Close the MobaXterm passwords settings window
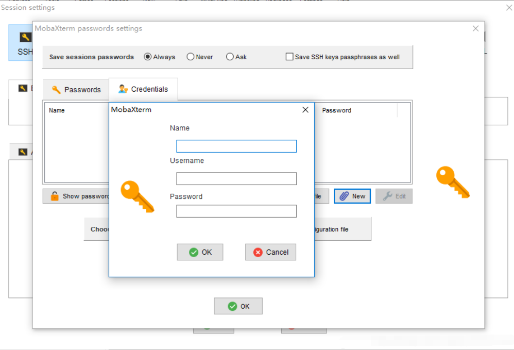Viewport: 514px width, 350px height. [476, 28]
